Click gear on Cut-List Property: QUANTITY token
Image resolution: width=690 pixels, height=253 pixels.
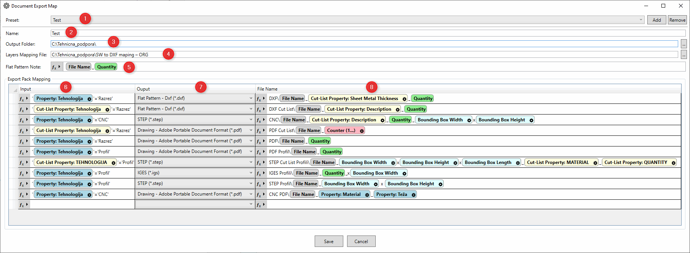[x=673, y=163]
